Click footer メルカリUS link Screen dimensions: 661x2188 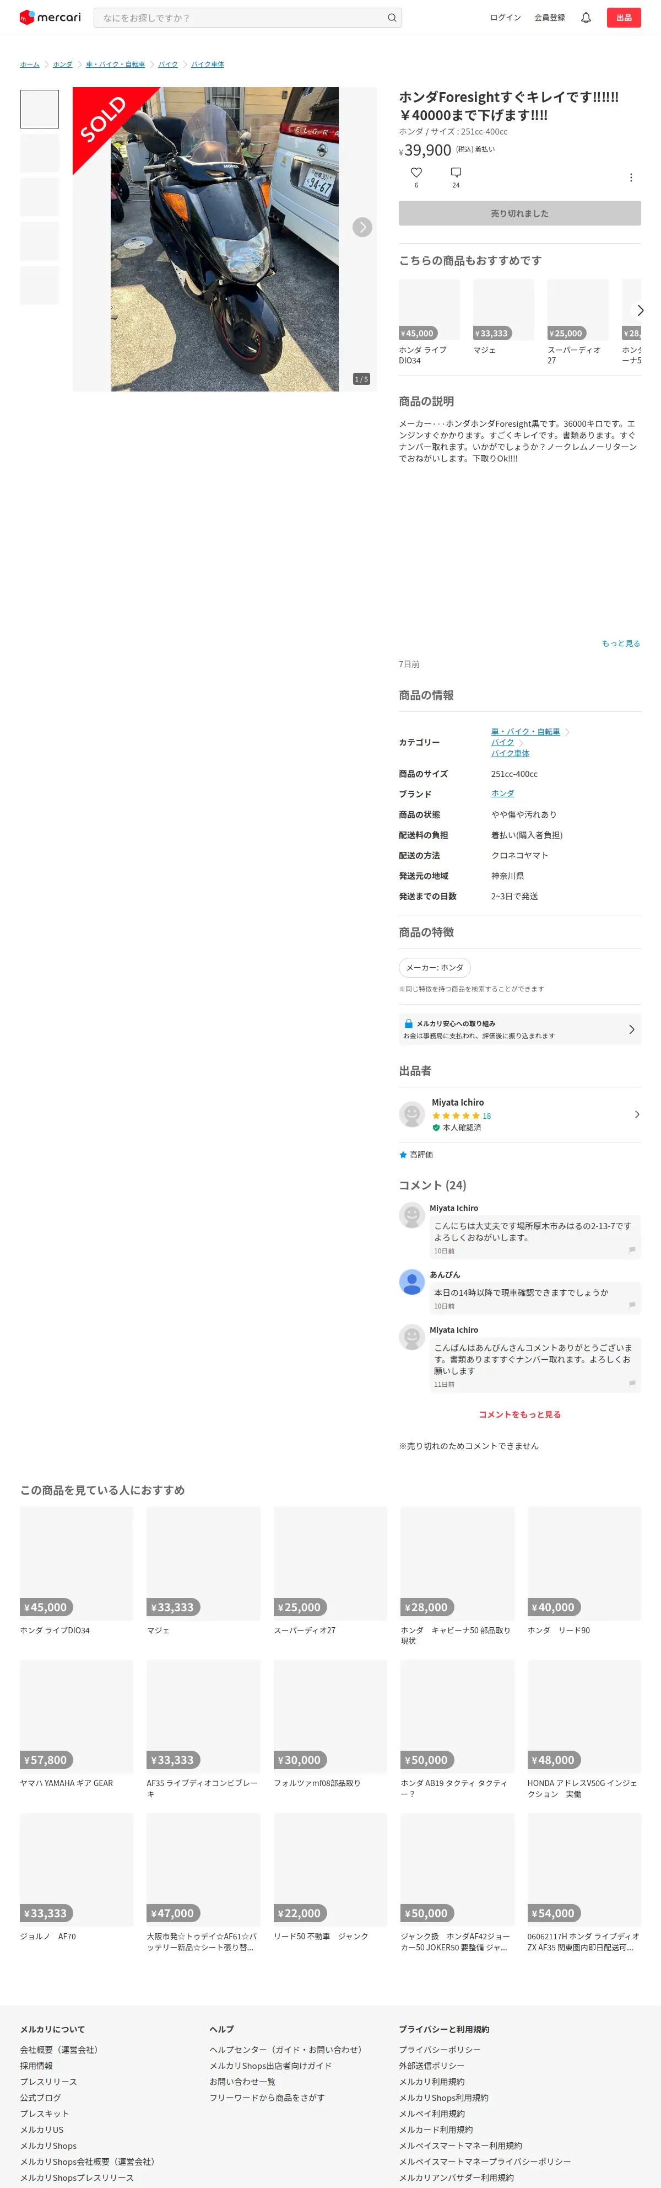tap(41, 2130)
